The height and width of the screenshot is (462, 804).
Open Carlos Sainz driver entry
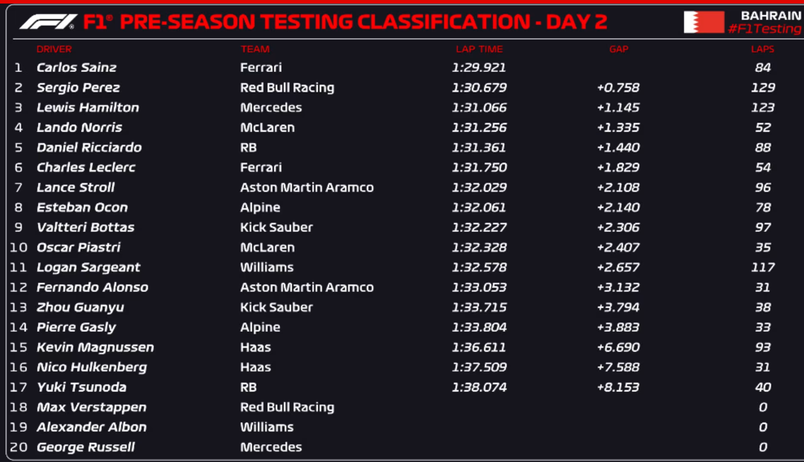(x=76, y=68)
